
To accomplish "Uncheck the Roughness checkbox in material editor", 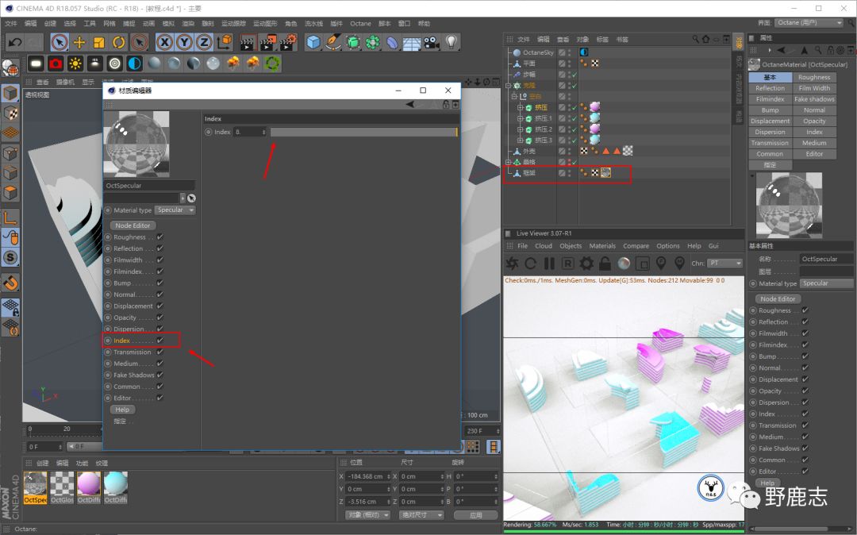I will coord(160,237).
